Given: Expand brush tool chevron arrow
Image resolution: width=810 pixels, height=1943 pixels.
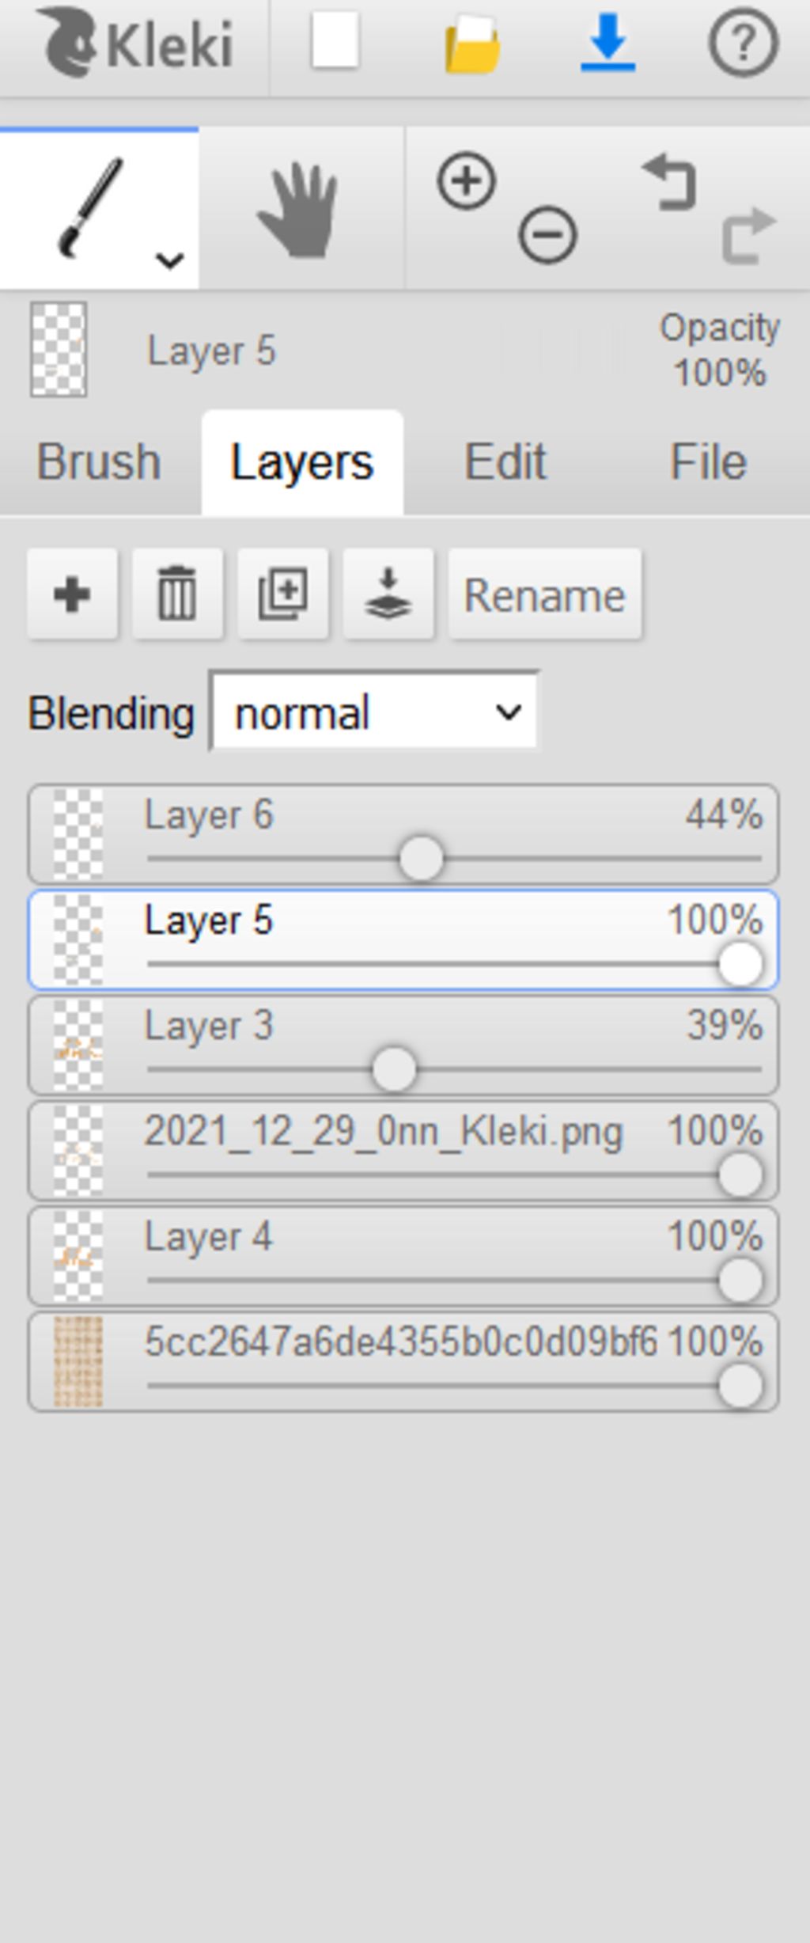Looking at the screenshot, I should pos(170,260).
